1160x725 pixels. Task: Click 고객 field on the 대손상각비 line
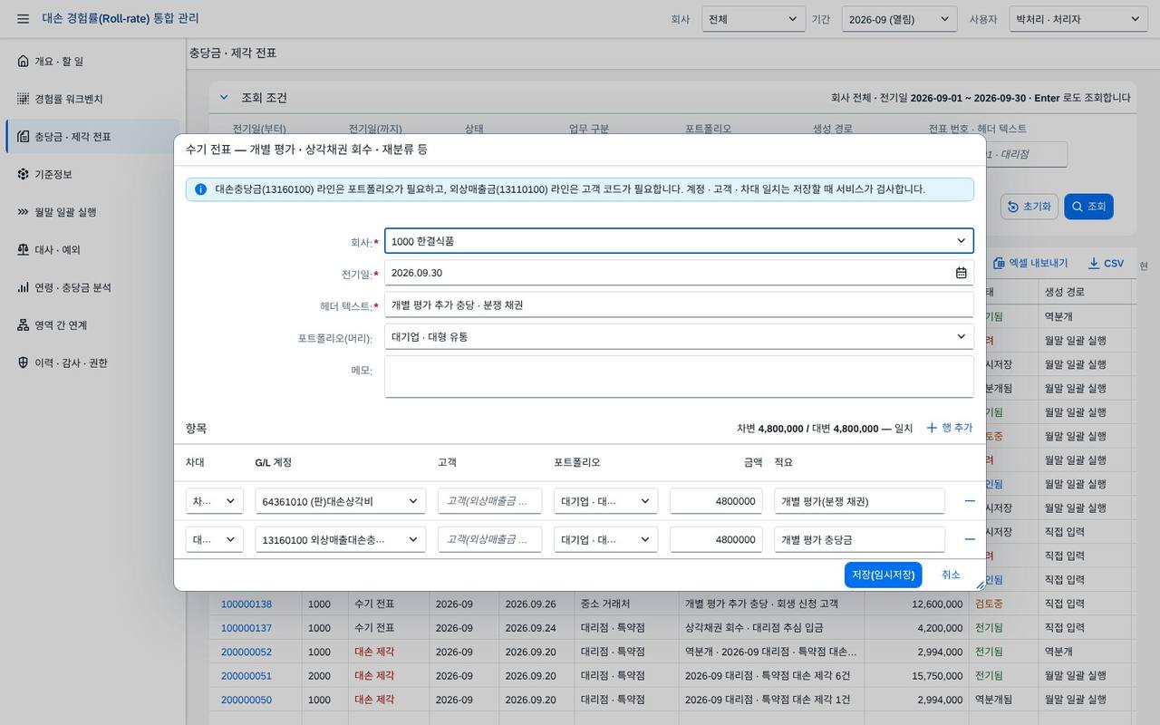(x=489, y=501)
